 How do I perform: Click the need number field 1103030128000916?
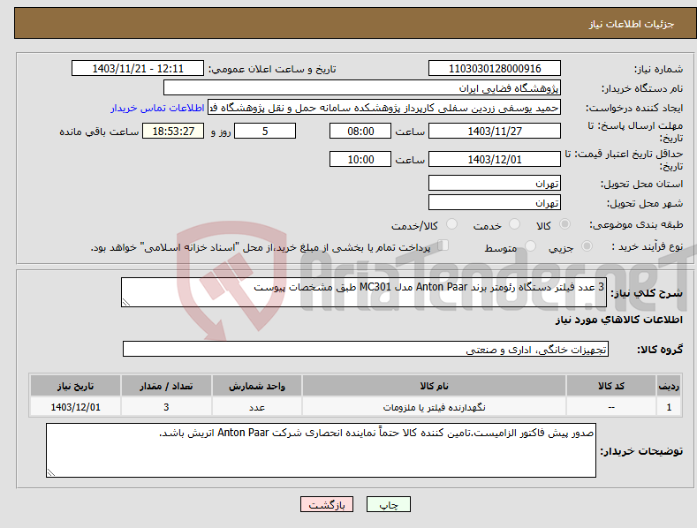[495, 69]
